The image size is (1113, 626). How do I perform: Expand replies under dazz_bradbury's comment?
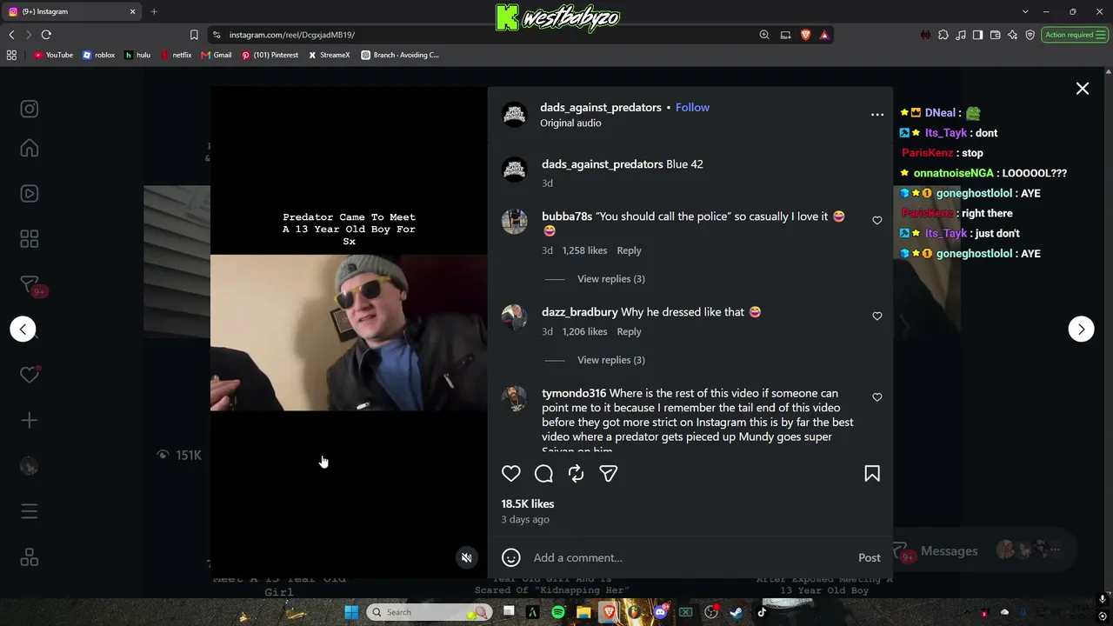[x=611, y=360]
